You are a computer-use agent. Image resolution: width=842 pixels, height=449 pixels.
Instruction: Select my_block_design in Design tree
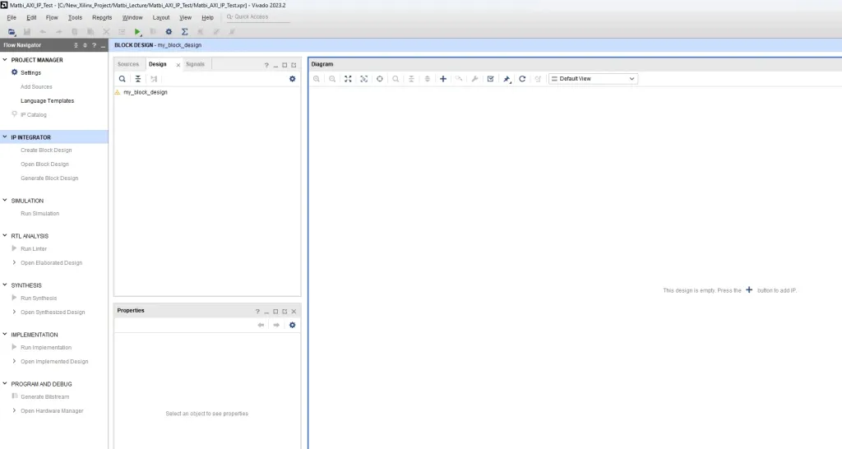[x=146, y=92]
